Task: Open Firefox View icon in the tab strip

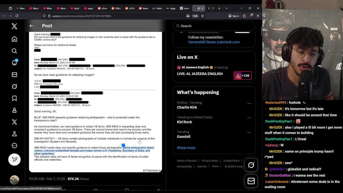Action: click(x=10, y=8)
